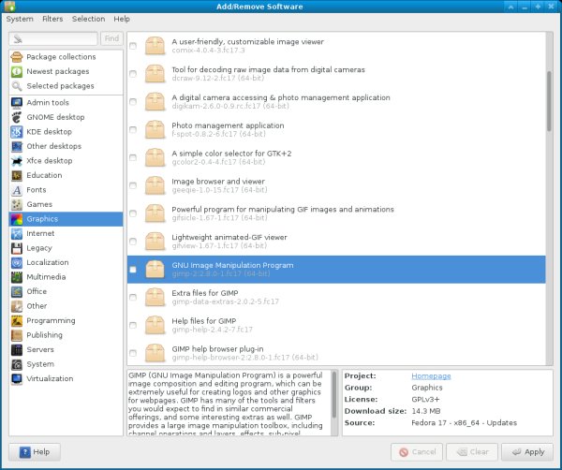Screen dimensions: 562x470
Task: Check the gifview package checkbox
Action: point(133,242)
